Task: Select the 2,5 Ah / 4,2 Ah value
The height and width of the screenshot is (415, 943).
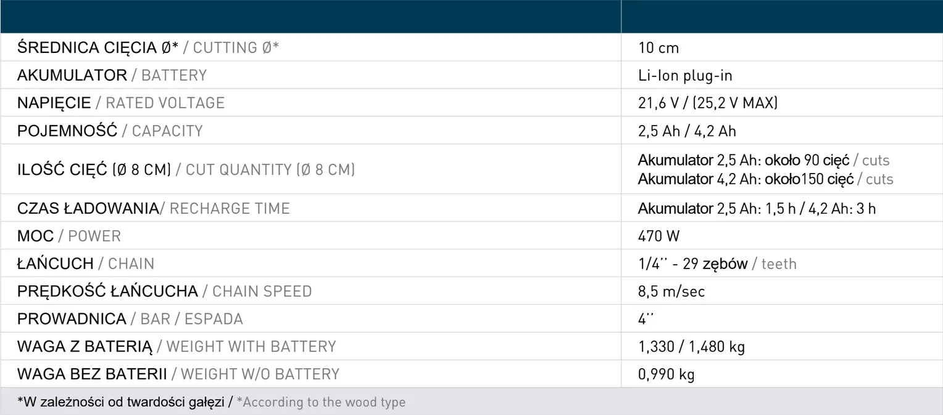Action: tap(687, 131)
